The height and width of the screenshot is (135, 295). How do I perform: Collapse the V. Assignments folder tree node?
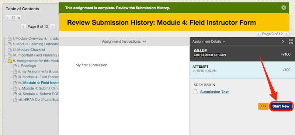pos(4,61)
